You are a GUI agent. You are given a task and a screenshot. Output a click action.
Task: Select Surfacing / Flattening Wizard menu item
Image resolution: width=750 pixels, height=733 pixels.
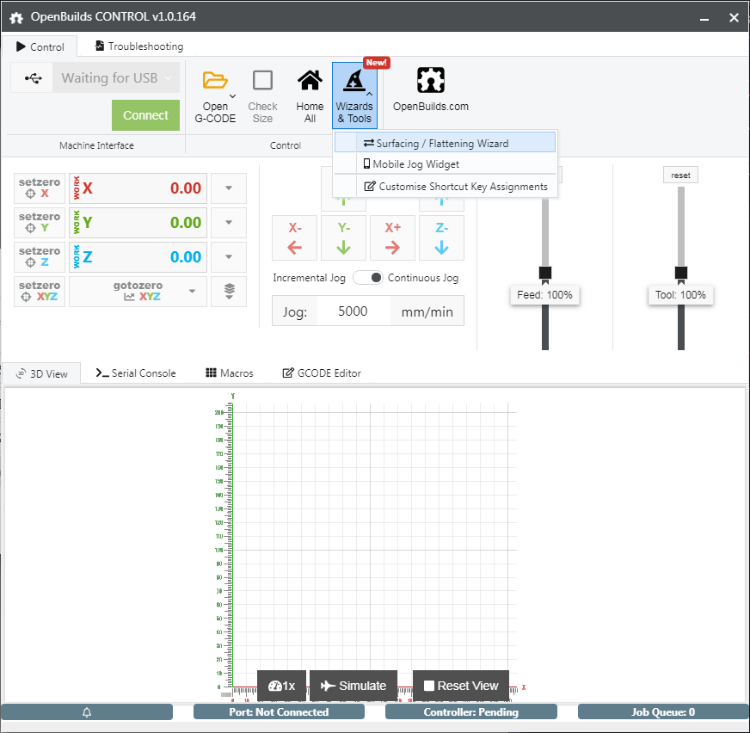[444, 144]
